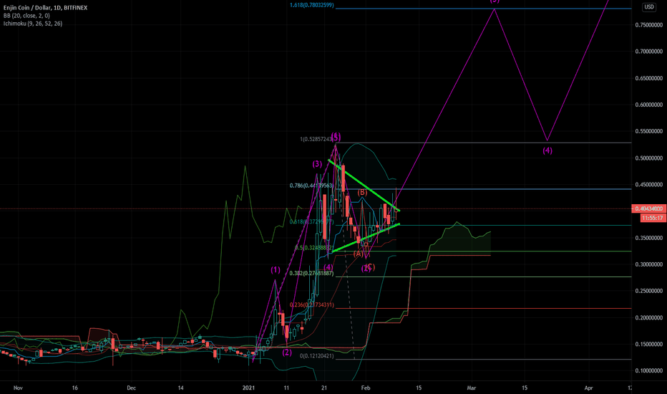This screenshot has width=667, height=394.
Task: Select the 0.382 Fibonacci level label
Action: [311, 273]
